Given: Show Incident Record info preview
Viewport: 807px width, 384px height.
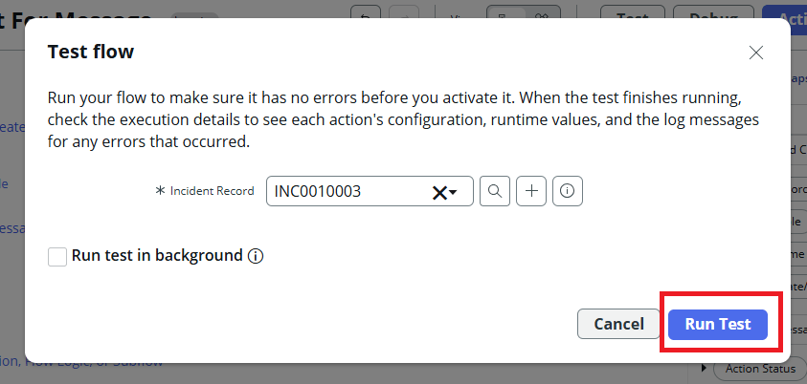Looking at the screenshot, I should pyautogui.click(x=568, y=191).
